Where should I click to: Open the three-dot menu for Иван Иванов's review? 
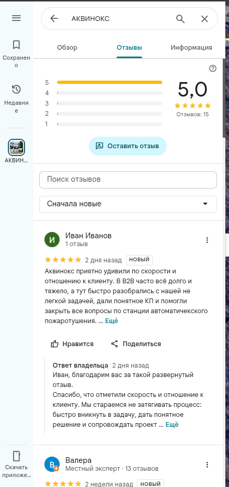[x=207, y=240]
